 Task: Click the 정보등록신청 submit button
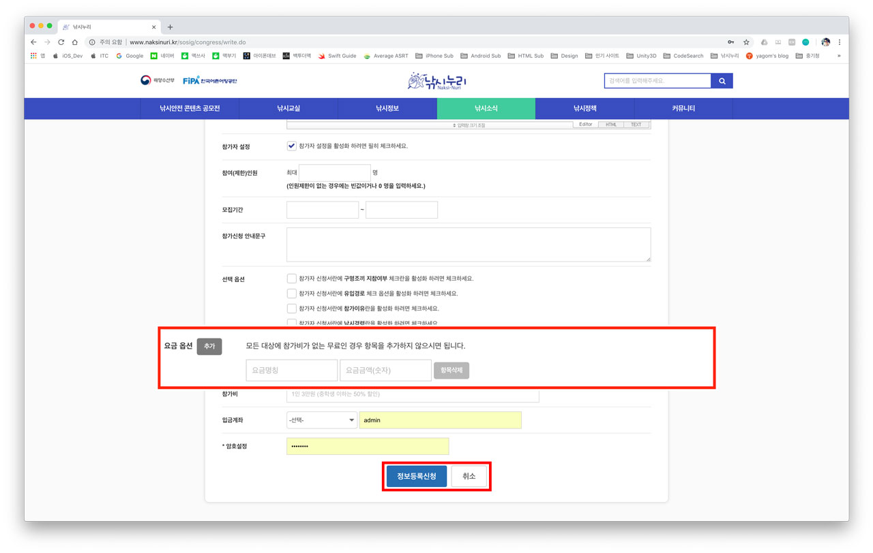tap(416, 477)
